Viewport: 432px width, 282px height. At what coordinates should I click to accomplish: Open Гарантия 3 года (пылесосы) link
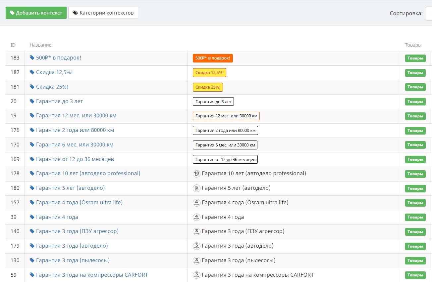tap(73, 261)
